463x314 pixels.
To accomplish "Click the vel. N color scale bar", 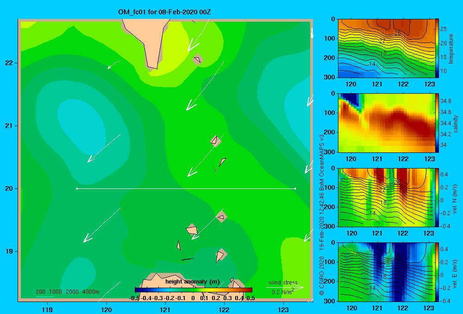I will tap(437, 197).
